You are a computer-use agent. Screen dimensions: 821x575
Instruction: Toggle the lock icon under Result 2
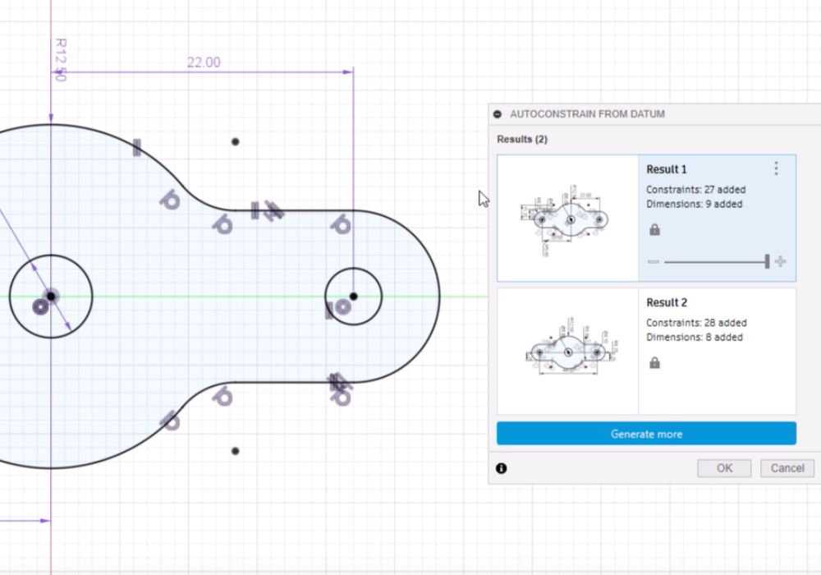coord(654,363)
